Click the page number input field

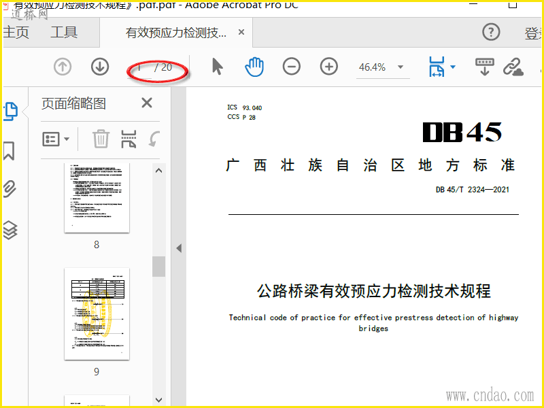(139, 67)
